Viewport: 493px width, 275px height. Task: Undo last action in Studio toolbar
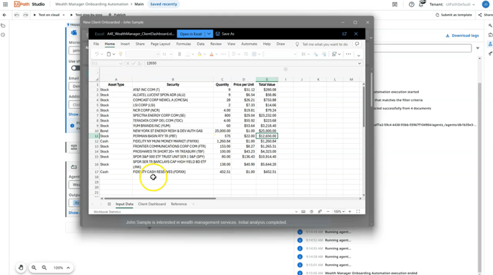point(17,15)
